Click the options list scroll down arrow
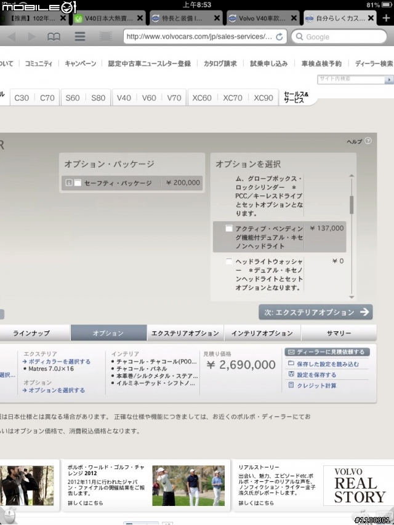The image size is (394, 525). click(x=352, y=297)
